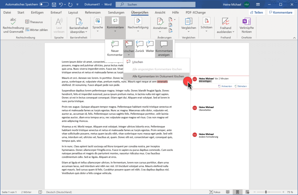Click the zoom slider handle
298x195 pixels.
pyautogui.click(x=266, y=192)
